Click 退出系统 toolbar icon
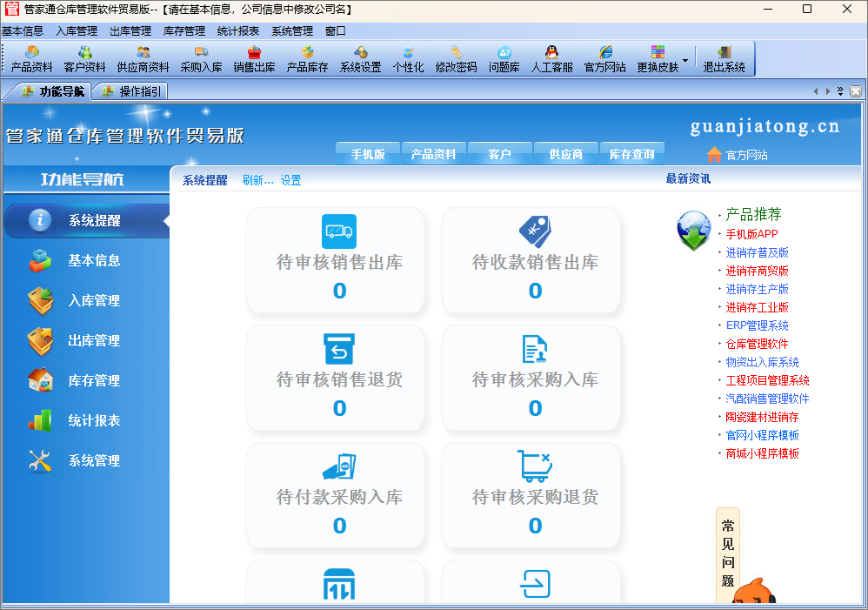This screenshot has width=868, height=610. [x=724, y=59]
